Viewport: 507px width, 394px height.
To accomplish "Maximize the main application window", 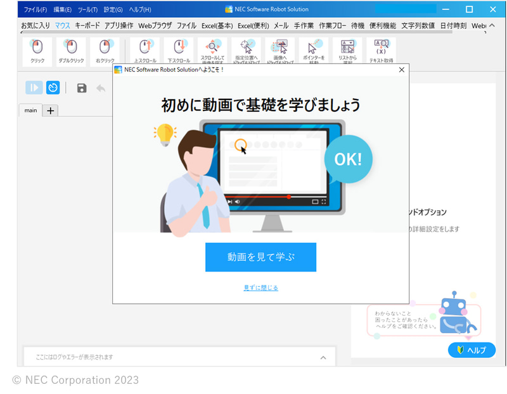I will tap(469, 10).
